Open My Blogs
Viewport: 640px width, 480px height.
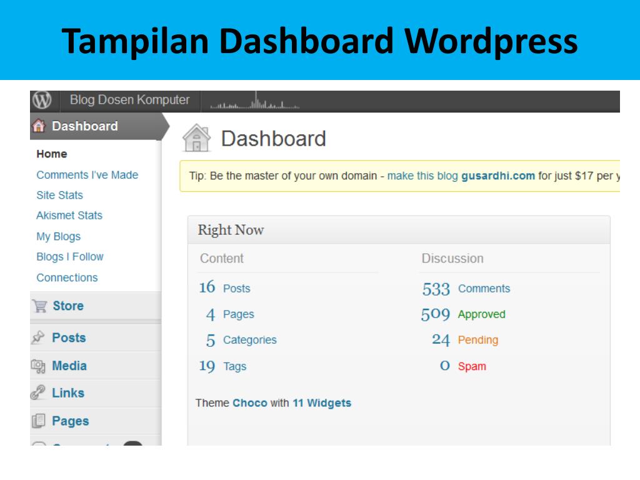click(x=58, y=236)
